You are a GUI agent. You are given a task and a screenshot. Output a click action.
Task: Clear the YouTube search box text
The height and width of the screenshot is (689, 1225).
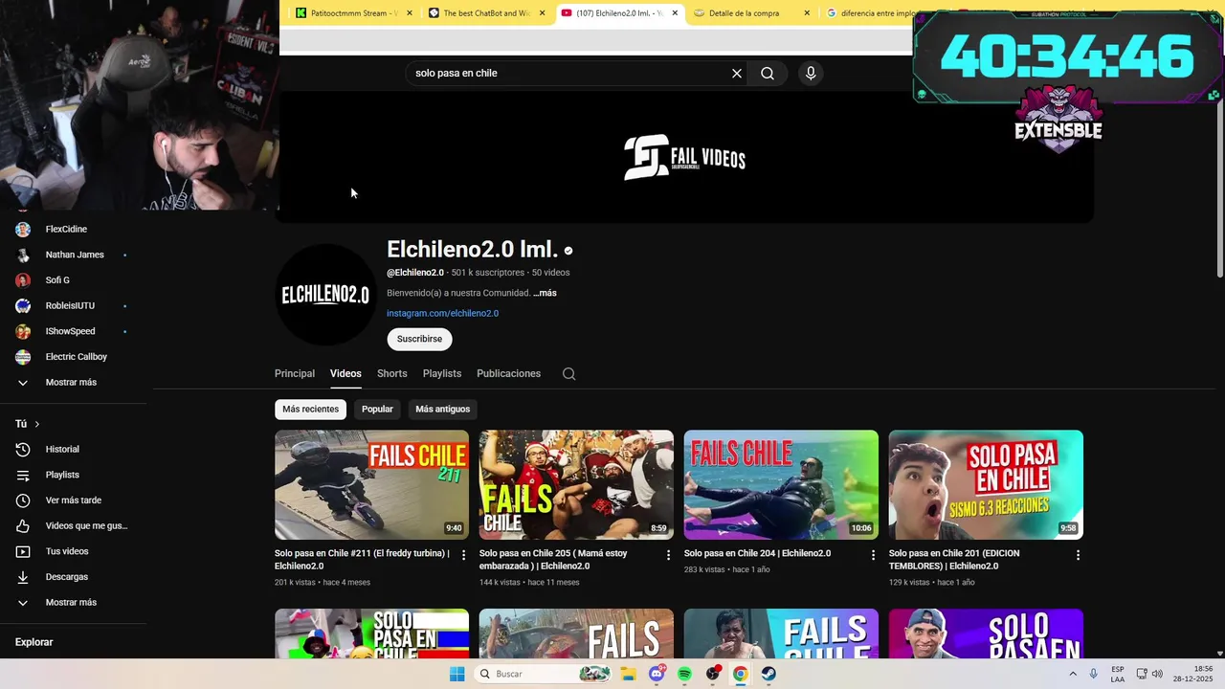coord(737,74)
